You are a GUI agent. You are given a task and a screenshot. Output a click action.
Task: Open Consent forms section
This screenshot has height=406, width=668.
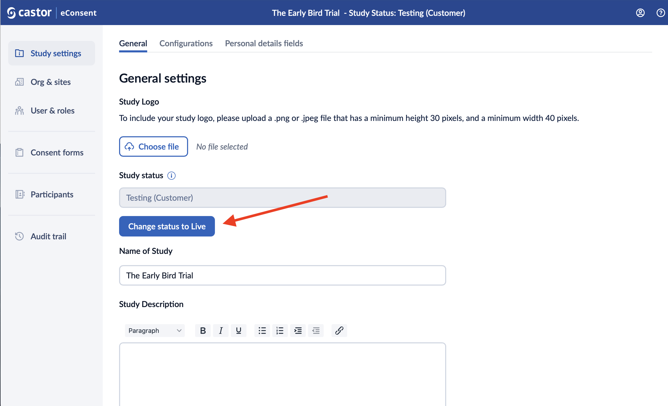coord(52,152)
